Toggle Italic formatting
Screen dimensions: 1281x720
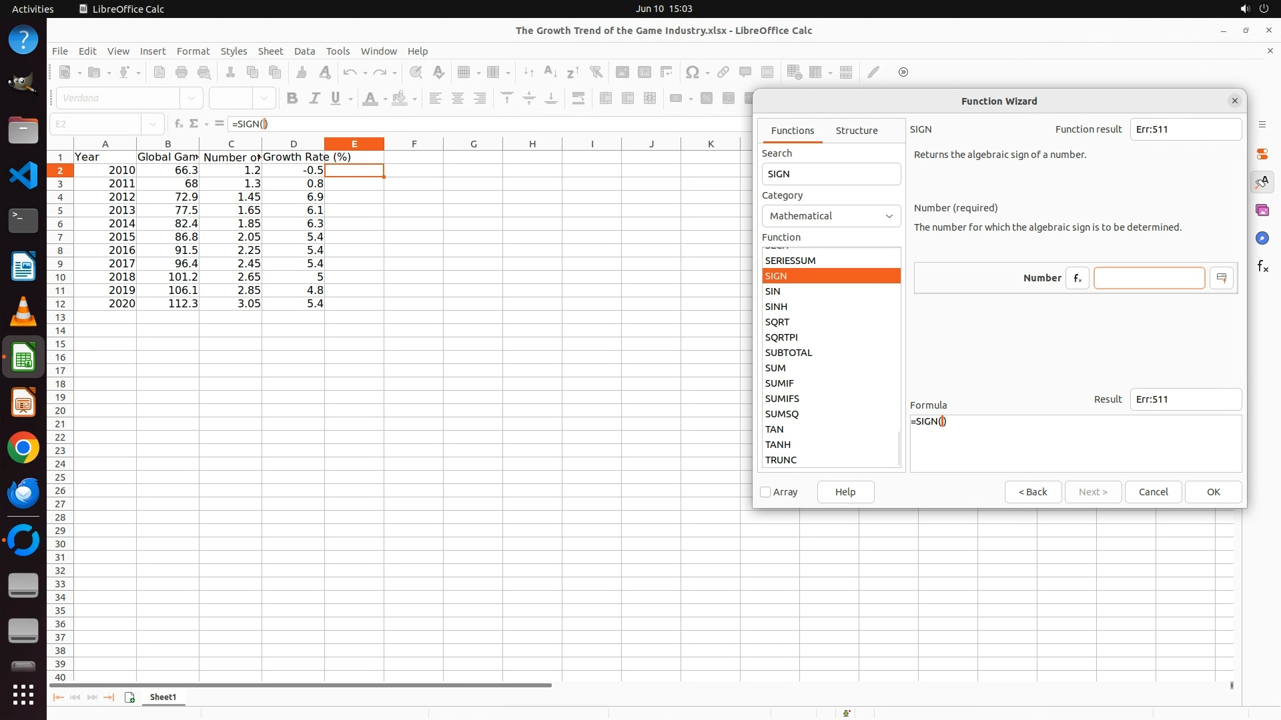[x=314, y=98]
